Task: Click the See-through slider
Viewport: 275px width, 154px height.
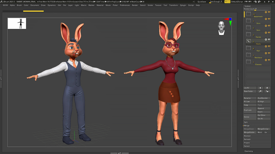Action: pyautogui.click(x=216, y=2)
